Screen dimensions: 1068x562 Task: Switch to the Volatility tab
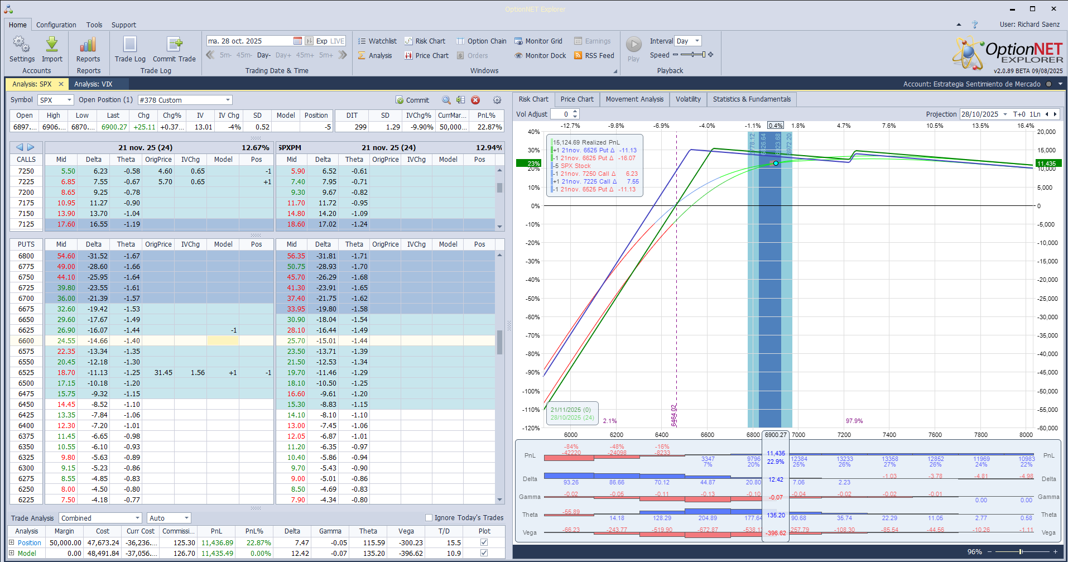[x=688, y=99]
